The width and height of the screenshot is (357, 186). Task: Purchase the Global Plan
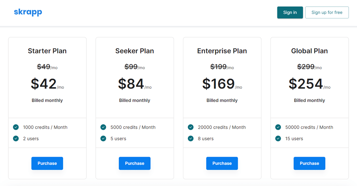309,163
